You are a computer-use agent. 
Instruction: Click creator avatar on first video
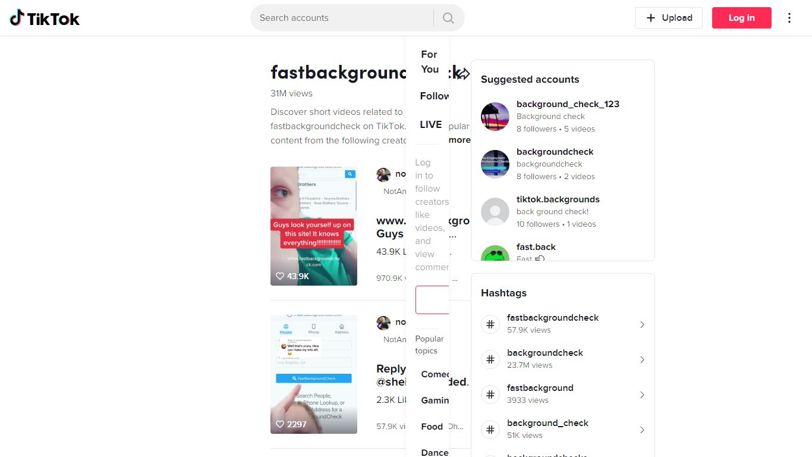point(383,174)
